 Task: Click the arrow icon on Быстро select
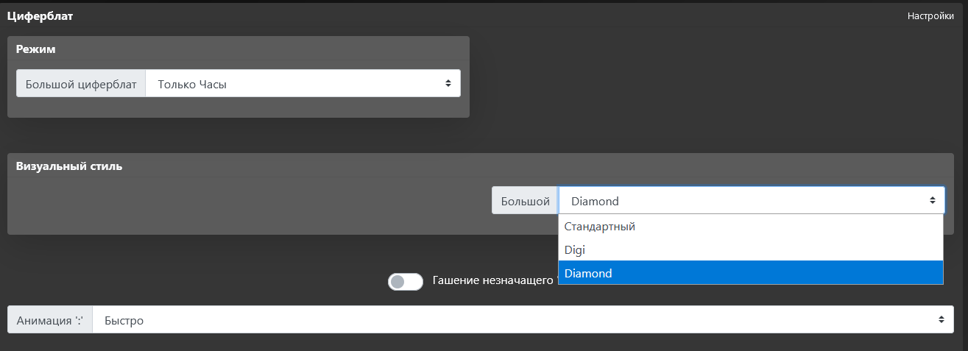point(941,320)
